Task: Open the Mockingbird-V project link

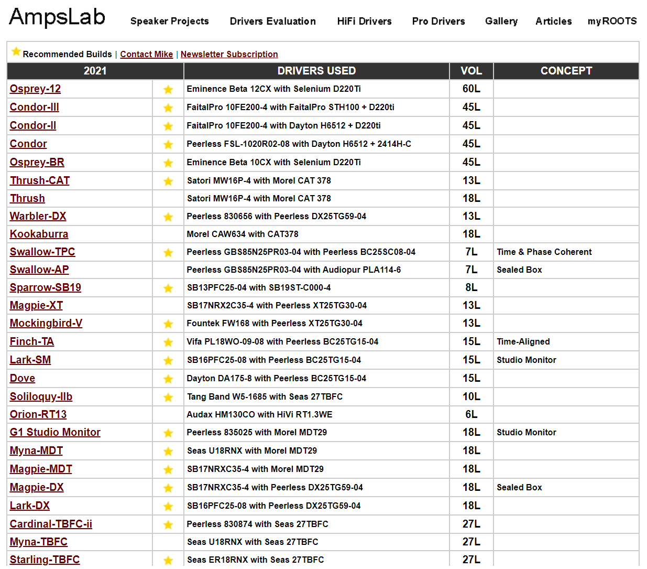Action: (x=46, y=323)
